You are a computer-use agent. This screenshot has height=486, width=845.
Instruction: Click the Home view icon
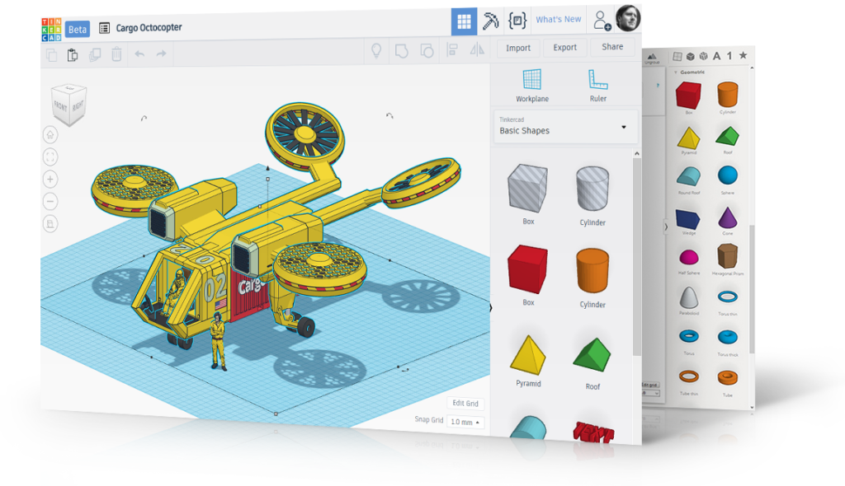(x=50, y=134)
